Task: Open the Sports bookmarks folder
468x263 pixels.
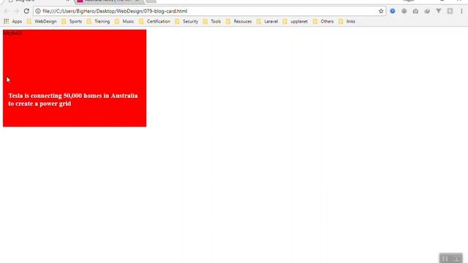Action: [72, 21]
